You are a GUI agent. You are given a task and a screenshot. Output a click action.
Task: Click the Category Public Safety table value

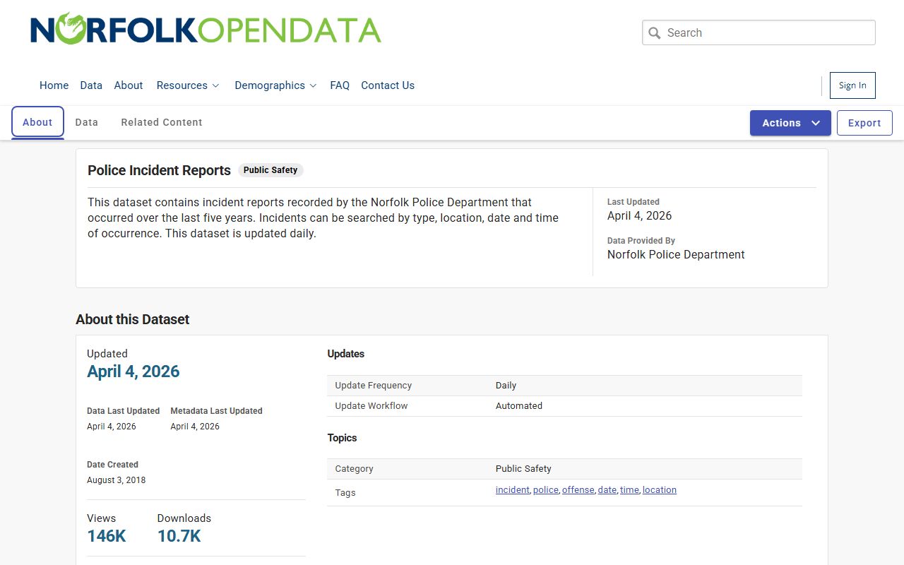coord(523,469)
